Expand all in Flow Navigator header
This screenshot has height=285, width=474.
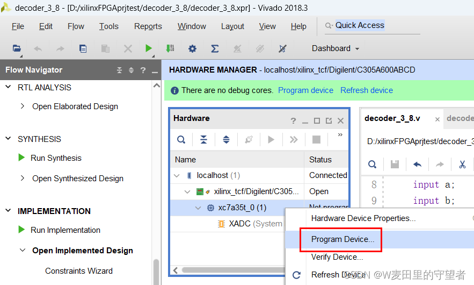click(131, 70)
